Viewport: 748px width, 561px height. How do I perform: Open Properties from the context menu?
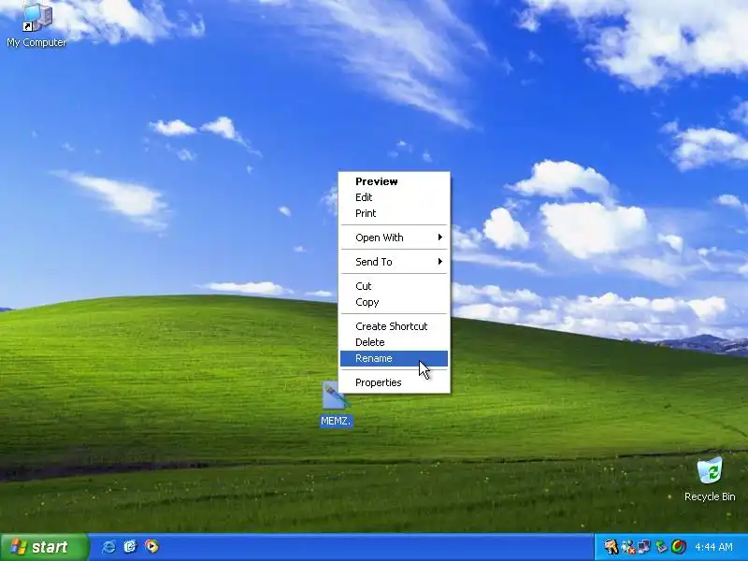[394, 382]
